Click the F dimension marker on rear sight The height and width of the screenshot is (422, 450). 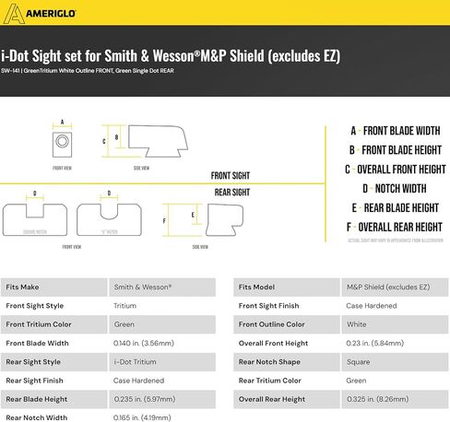(x=164, y=220)
